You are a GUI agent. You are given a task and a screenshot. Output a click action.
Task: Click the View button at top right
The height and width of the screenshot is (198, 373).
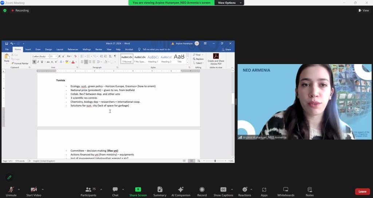click(x=364, y=11)
